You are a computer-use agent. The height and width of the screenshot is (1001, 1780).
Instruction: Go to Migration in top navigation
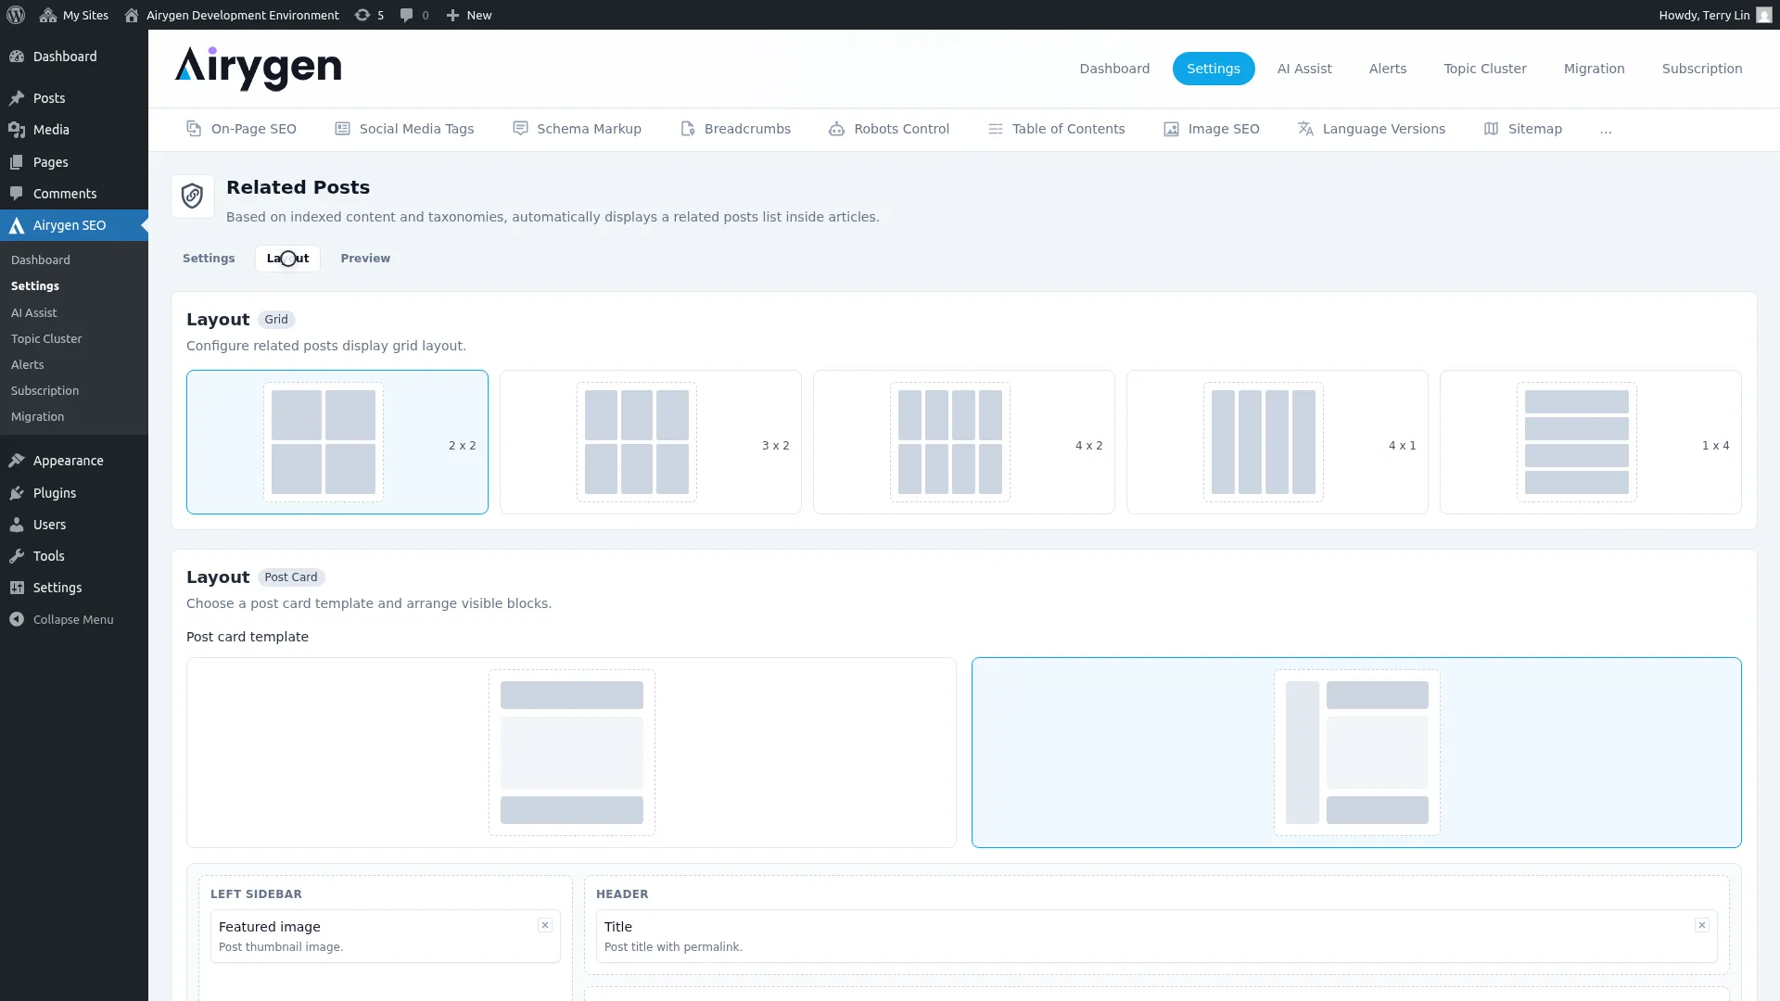(1595, 69)
